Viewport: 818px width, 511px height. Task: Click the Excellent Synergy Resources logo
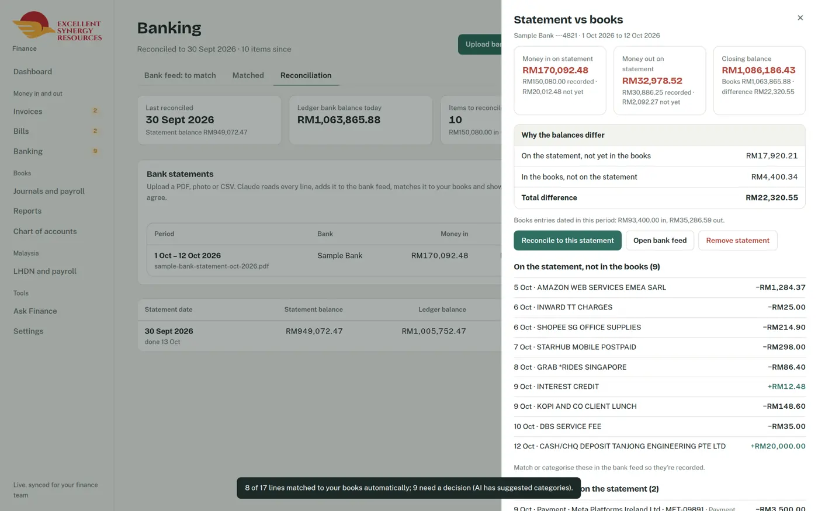click(x=57, y=26)
